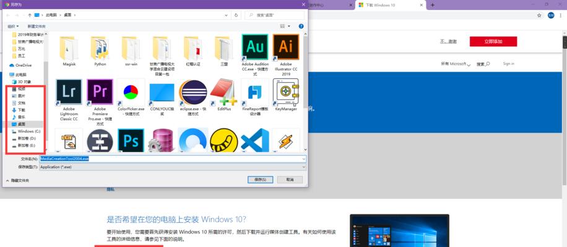The width and height of the screenshot is (567, 247).
Task: Click the Microsoft search magnifier
Action: point(487,64)
